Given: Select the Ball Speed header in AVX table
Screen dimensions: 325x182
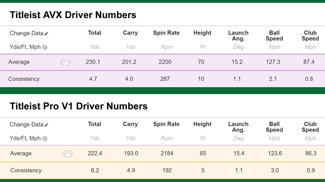Looking at the screenshot, I should (274, 36).
